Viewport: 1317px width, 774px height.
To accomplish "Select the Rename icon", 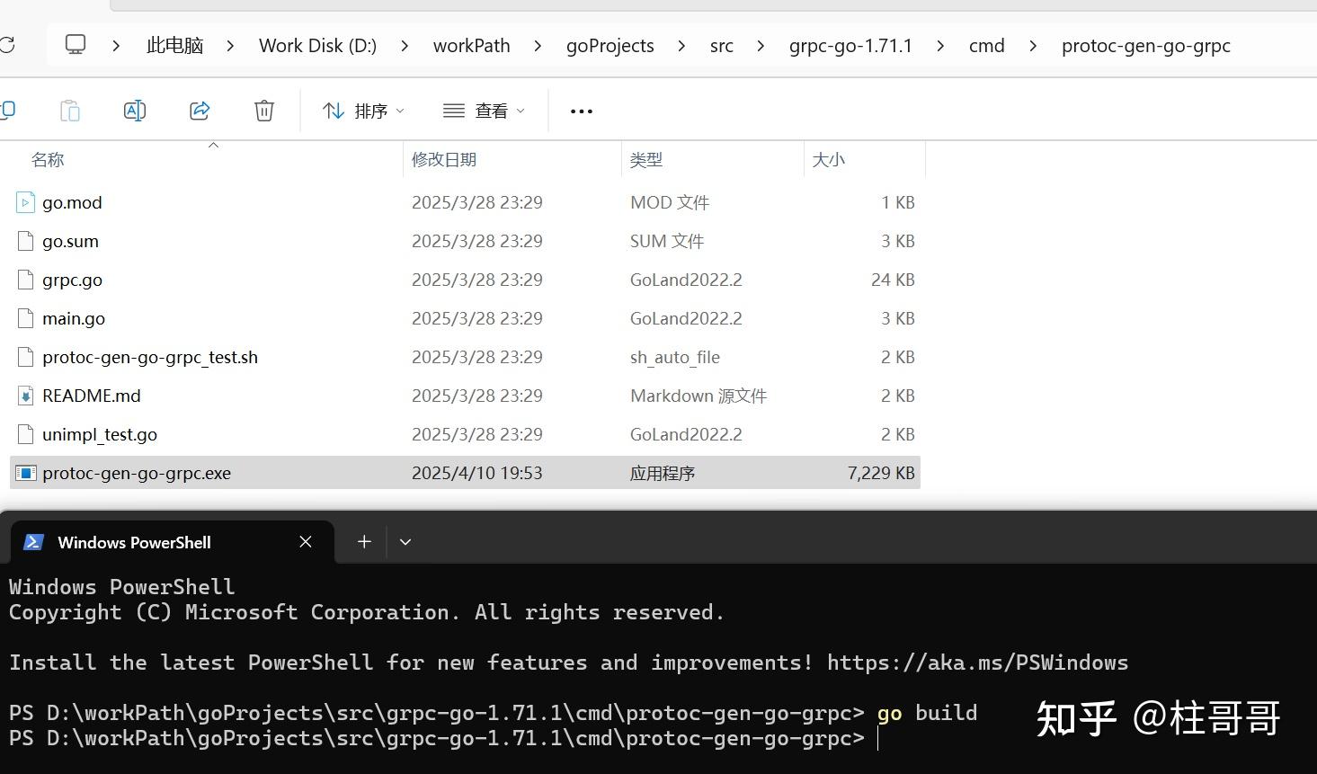I will (x=135, y=110).
